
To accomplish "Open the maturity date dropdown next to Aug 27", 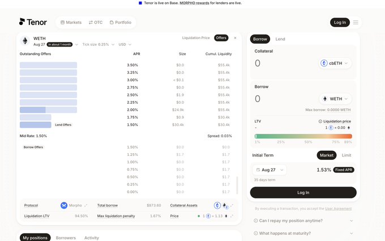I will click(76, 44).
